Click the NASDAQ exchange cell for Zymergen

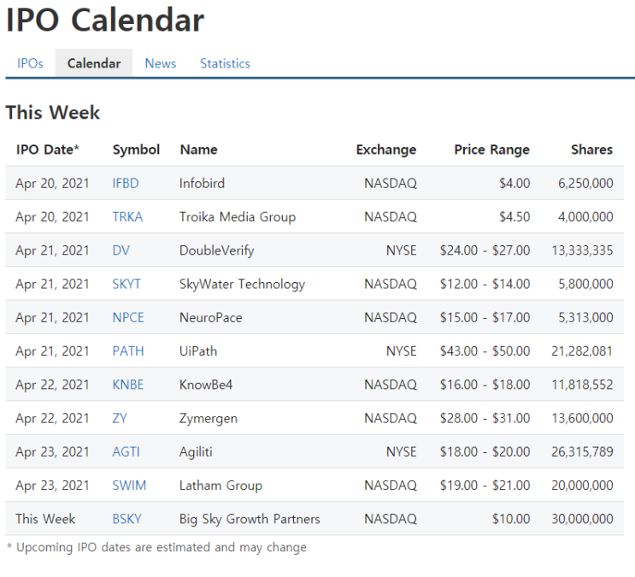tap(391, 418)
